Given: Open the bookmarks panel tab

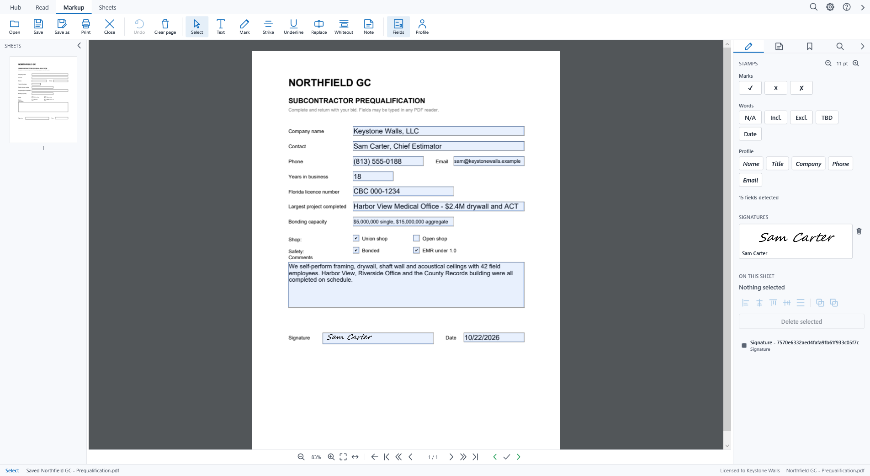Looking at the screenshot, I should (809, 46).
